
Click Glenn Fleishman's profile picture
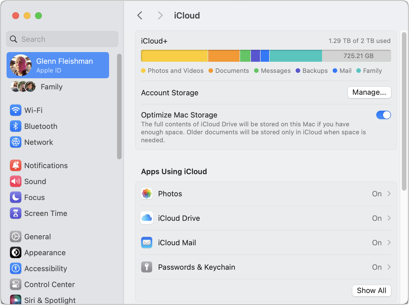coord(21,65)
